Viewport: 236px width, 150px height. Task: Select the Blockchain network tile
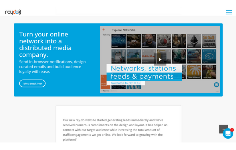(x=118, y=41)
